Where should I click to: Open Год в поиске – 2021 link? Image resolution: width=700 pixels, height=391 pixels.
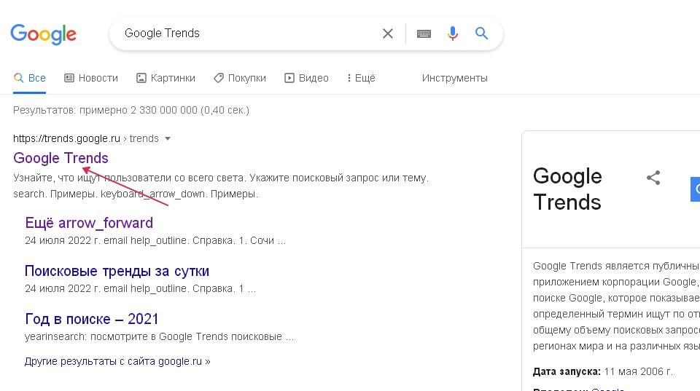(x=91, y=319)
